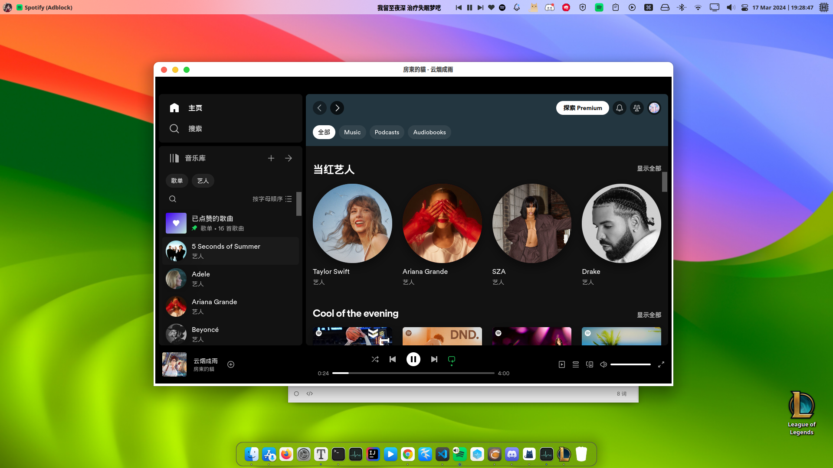The height and width of the screenshot is (468, 833).
Task: Expand the music library panel arrow
Action: point(289,158)
